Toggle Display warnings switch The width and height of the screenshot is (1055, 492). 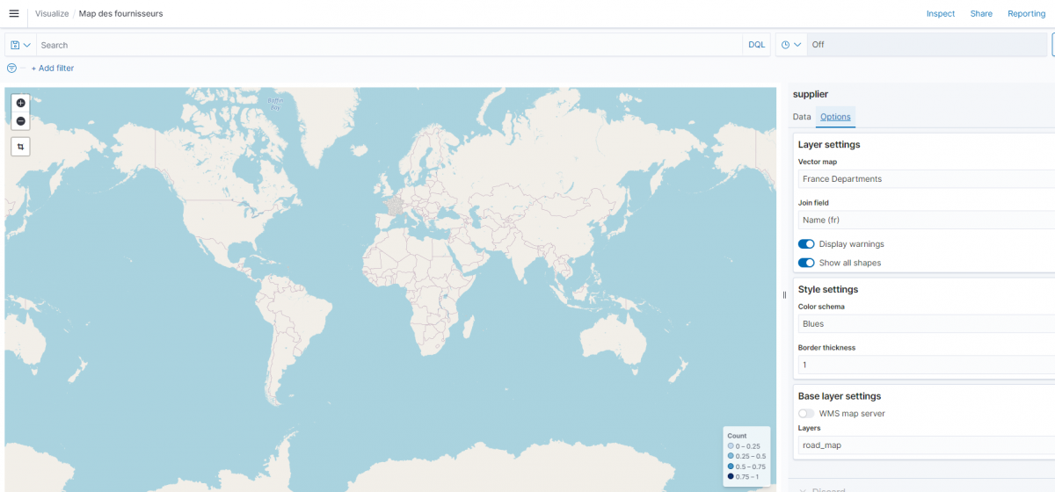(806, 244)
